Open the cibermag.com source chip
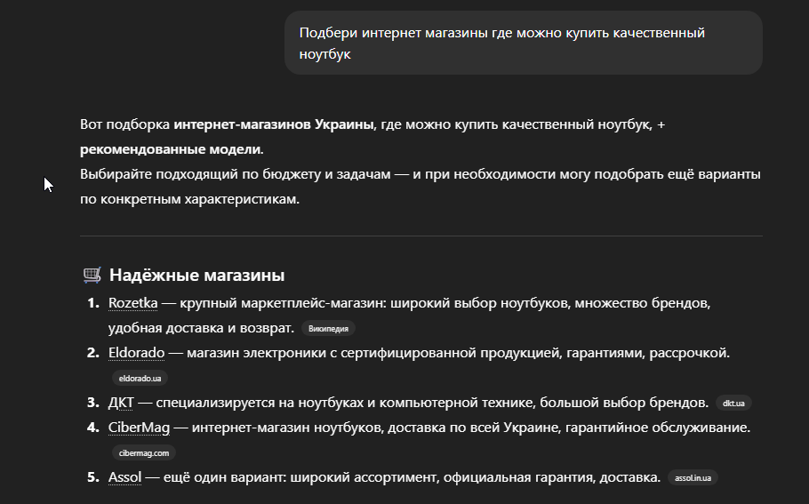 click(142, 452)
